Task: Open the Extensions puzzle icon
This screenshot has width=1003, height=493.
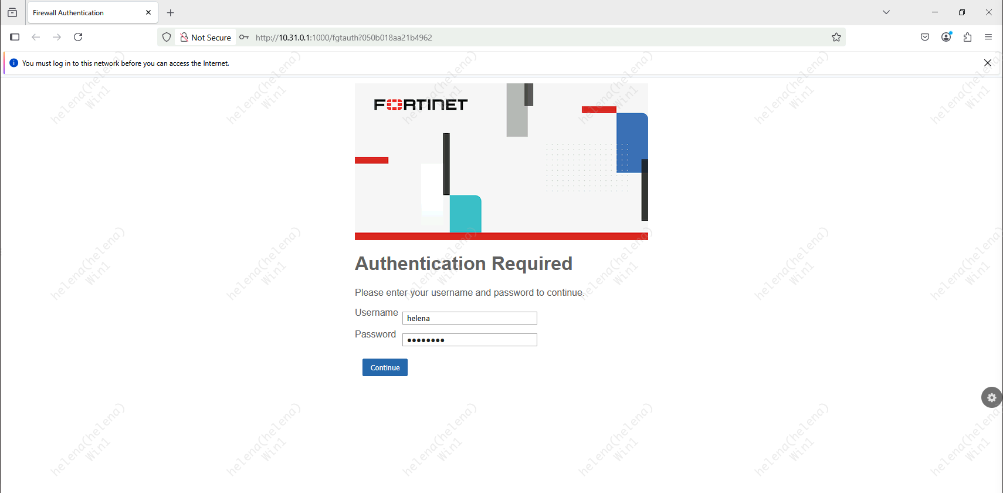Action: tap(967, 37)
